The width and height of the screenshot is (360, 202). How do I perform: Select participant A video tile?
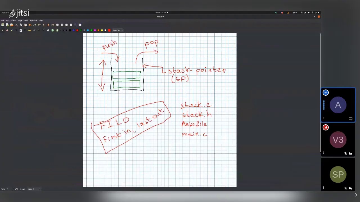pos(338,105)
